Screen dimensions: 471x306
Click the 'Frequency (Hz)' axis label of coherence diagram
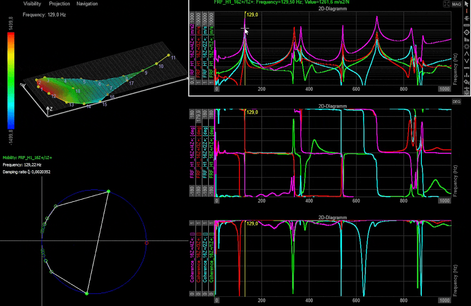(x=455, y=281)
